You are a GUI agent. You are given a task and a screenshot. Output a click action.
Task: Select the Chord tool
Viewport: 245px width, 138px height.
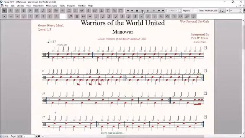95,11
